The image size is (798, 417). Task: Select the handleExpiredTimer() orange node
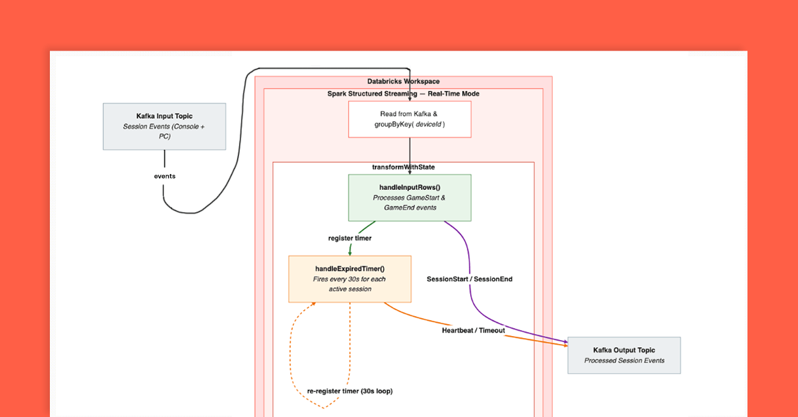[350, 279]
